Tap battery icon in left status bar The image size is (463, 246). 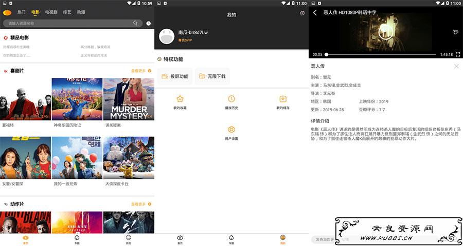pos(139,3)
